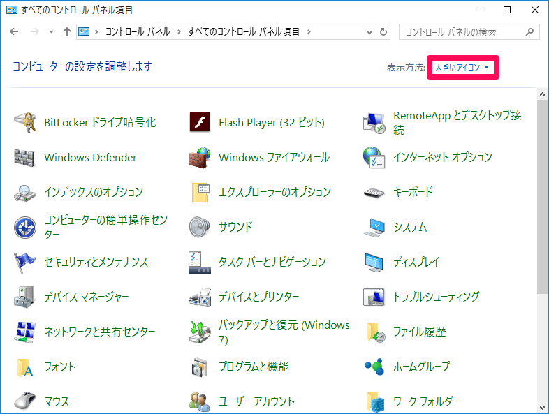Click the vertical scrollbar down arrow
Image resolution: width=549 pixels, height=414 pixels.
(542, 406)
